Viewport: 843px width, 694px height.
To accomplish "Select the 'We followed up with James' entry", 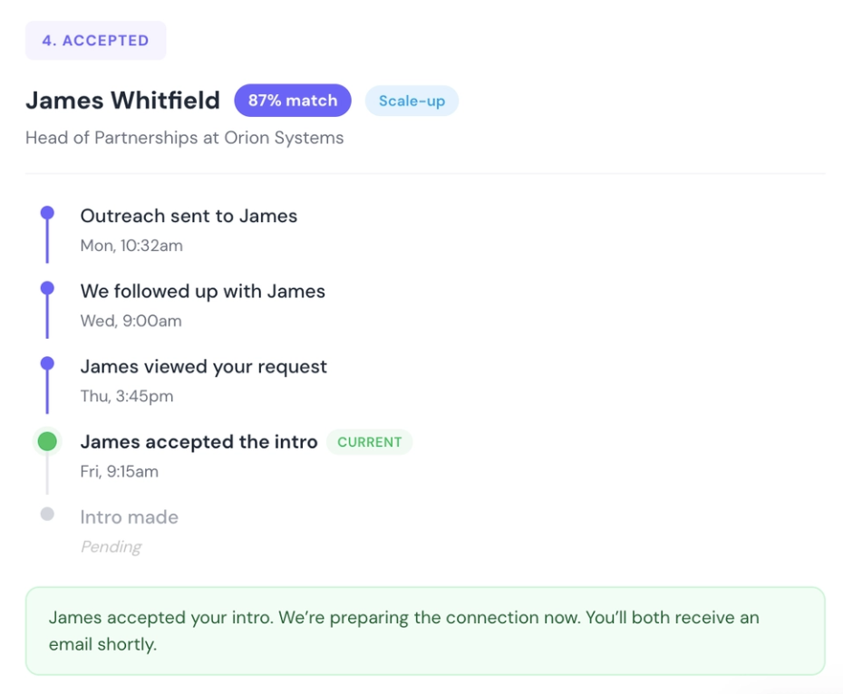I will tap(202, 292).
